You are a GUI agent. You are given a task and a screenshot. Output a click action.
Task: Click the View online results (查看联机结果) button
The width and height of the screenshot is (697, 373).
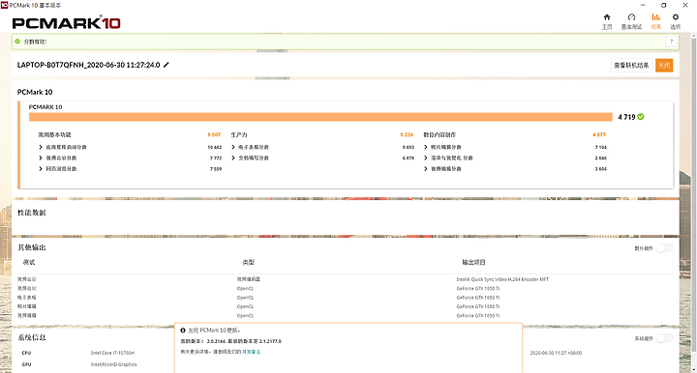point(631,65)
